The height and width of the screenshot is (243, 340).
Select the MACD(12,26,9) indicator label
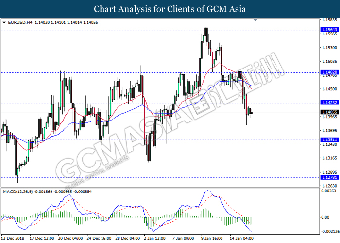pos(18,192)
